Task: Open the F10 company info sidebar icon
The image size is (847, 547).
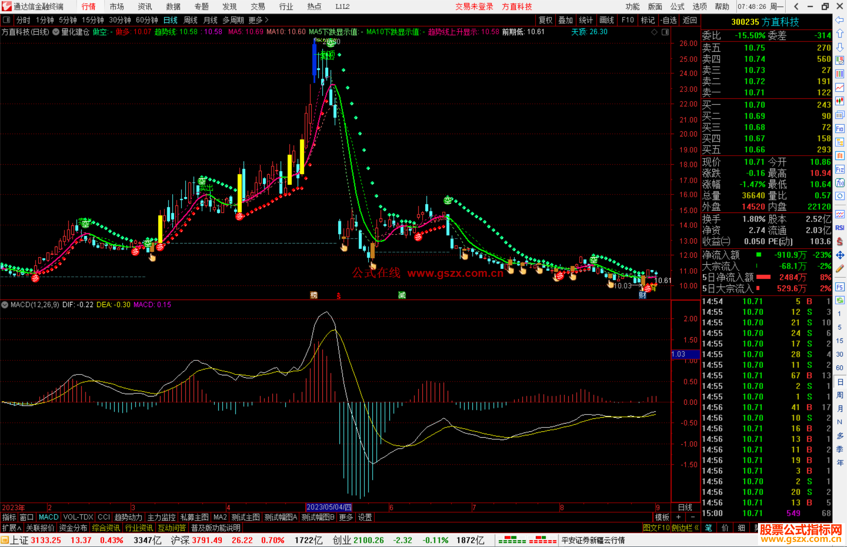Action: (x=840, y=129)
